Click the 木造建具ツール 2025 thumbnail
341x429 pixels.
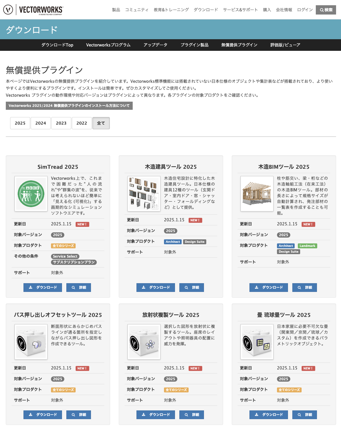tap(144, 194)
